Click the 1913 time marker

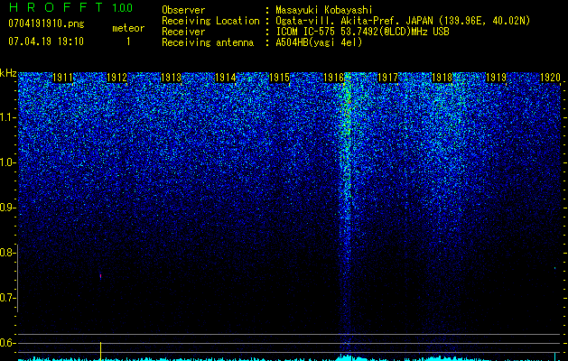click(171, 78)
